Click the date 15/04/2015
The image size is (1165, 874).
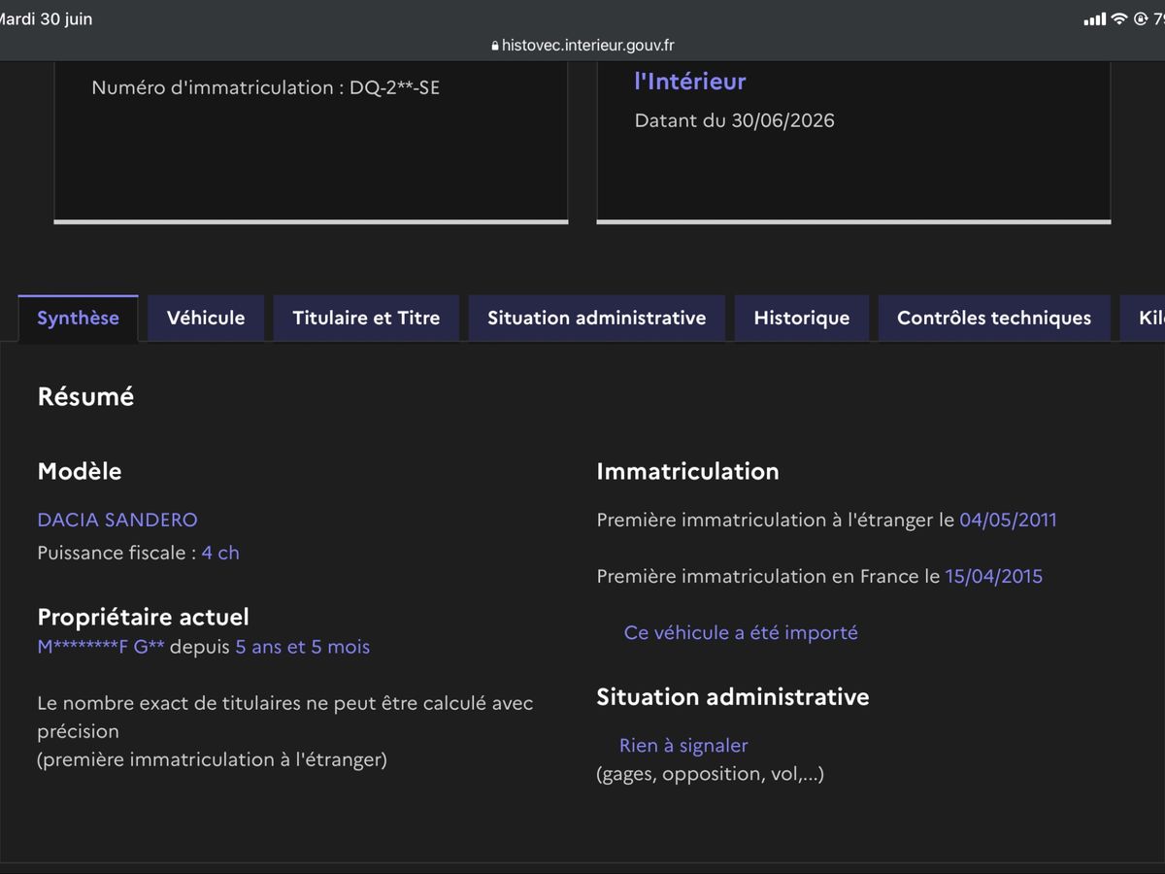pyautogui.click(x=994, y=576)
